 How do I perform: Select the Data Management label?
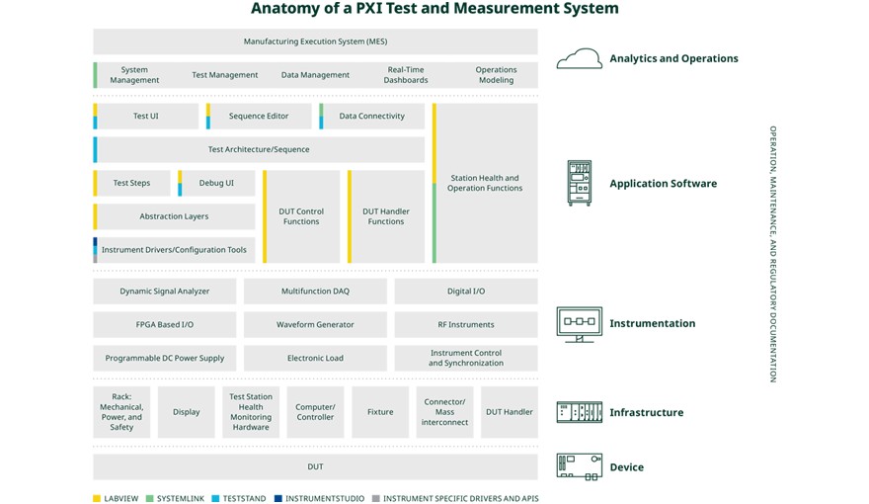315,75
